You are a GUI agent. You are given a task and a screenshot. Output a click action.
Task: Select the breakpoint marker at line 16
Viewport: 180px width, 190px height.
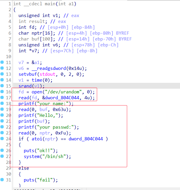[x=2, y=92]
